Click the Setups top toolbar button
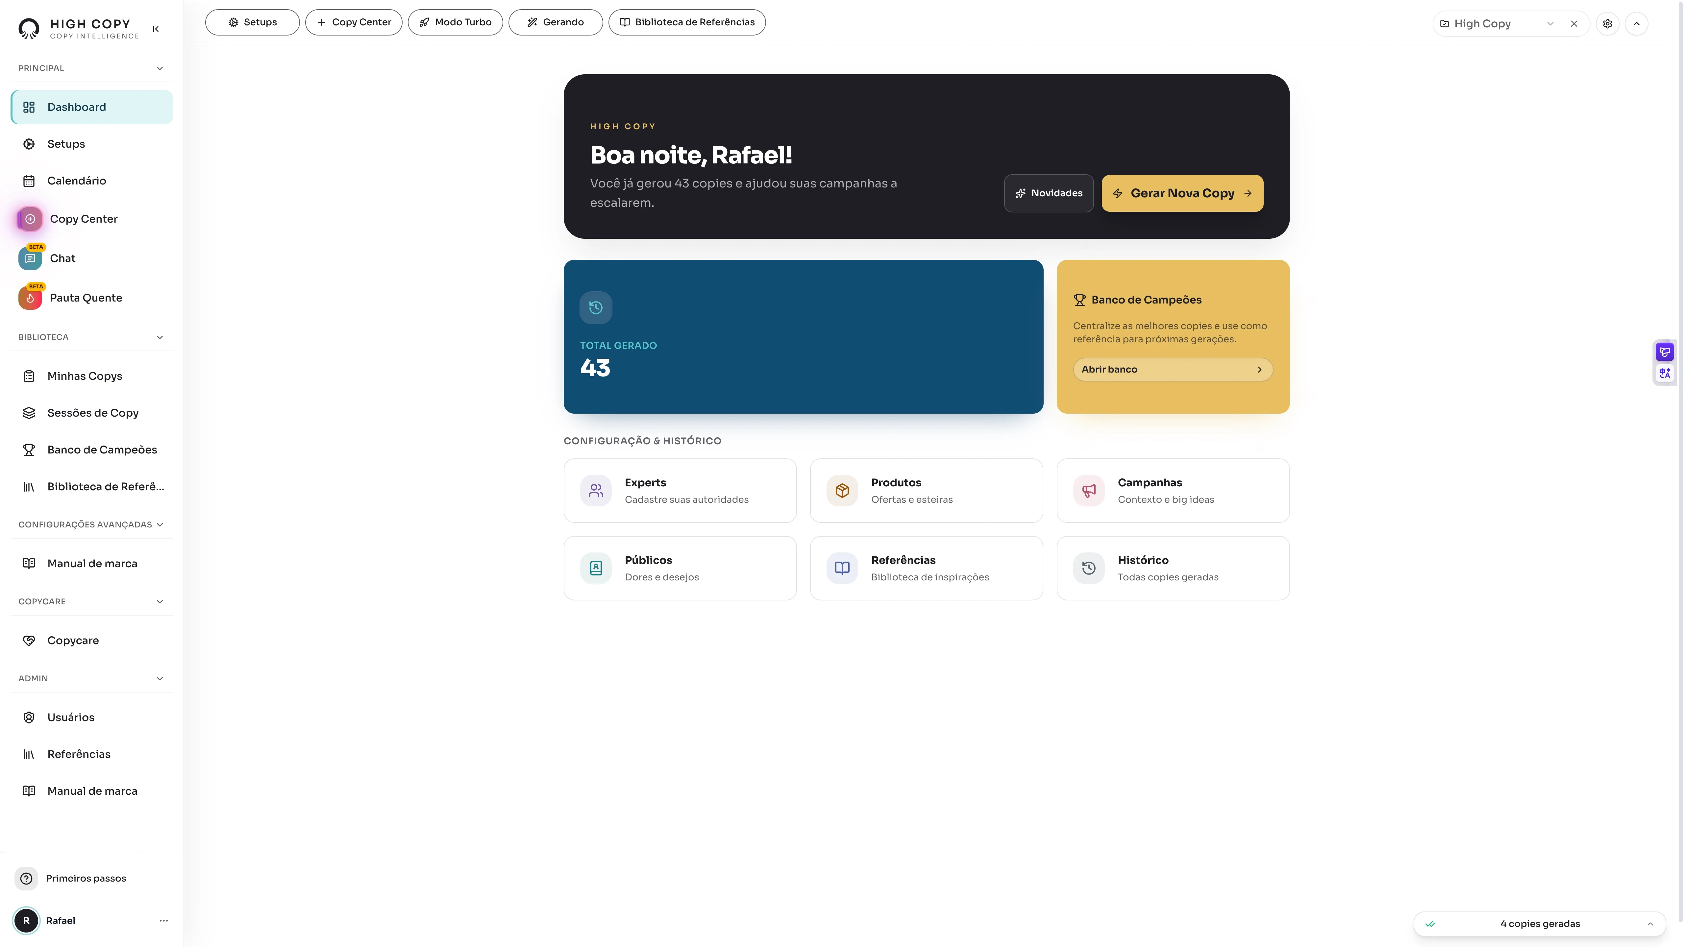 click(x=252, y=22)
